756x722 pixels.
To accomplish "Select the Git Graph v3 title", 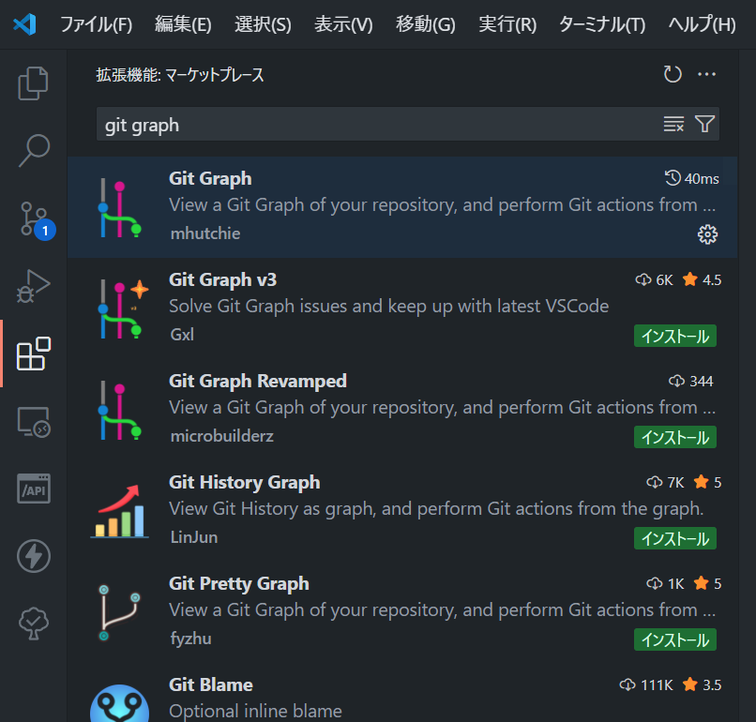I will coord(222,279).
